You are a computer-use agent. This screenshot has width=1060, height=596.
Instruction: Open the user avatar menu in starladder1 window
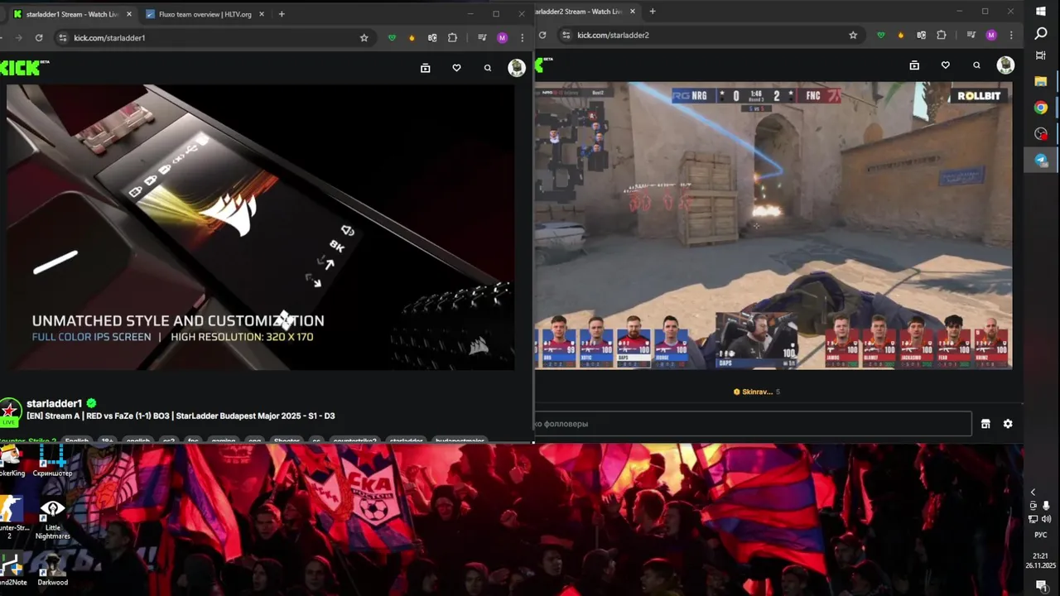[517, 68]
